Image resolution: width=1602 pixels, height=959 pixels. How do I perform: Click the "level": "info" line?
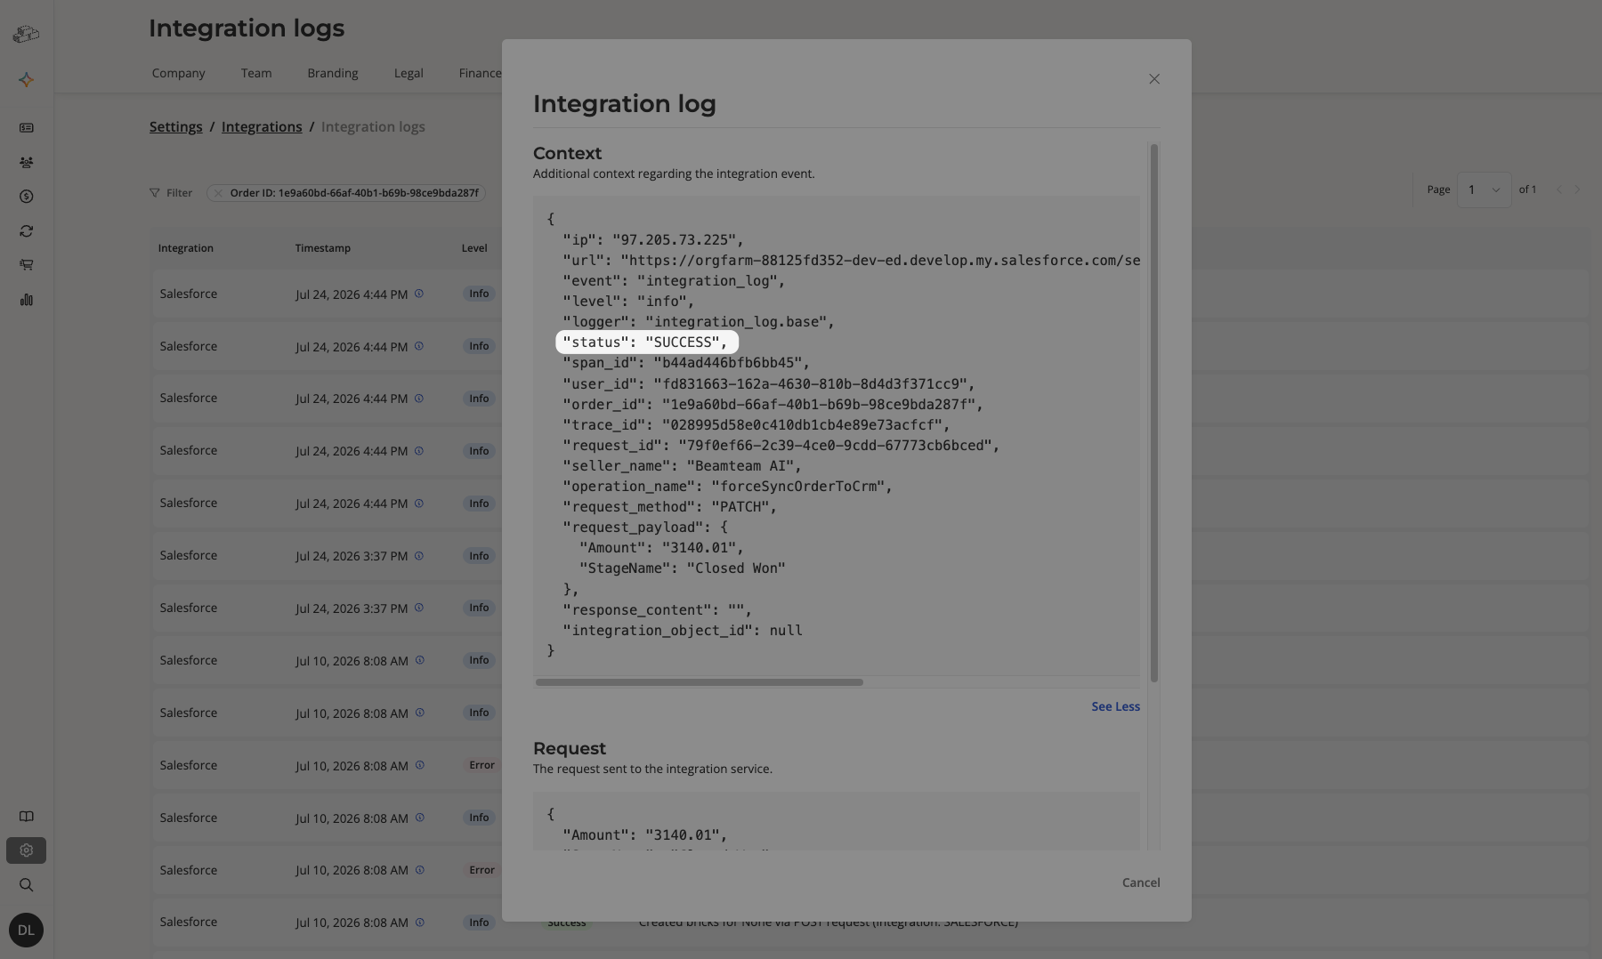pyautogui.click(x=628, y=302)
